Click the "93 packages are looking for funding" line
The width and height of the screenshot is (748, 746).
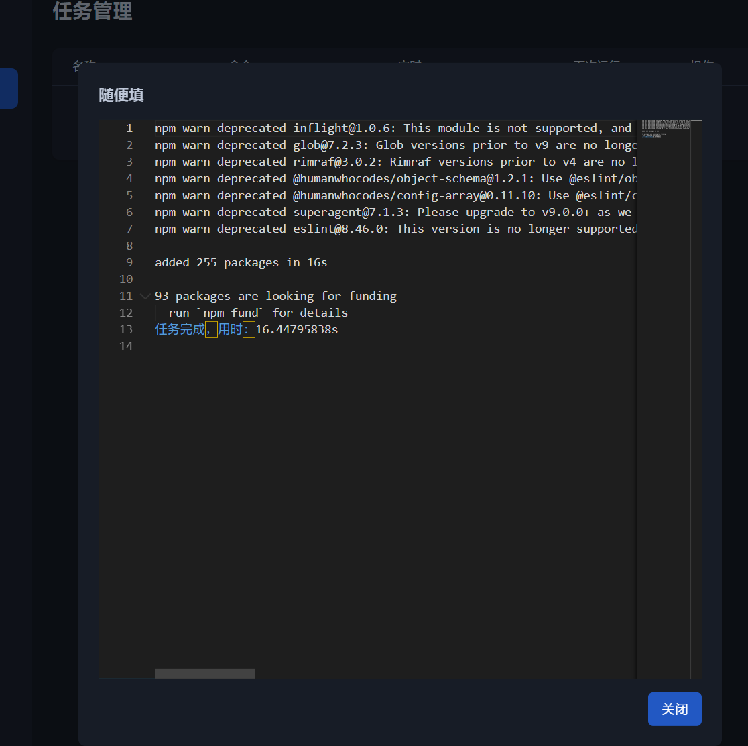pos(275,296)
